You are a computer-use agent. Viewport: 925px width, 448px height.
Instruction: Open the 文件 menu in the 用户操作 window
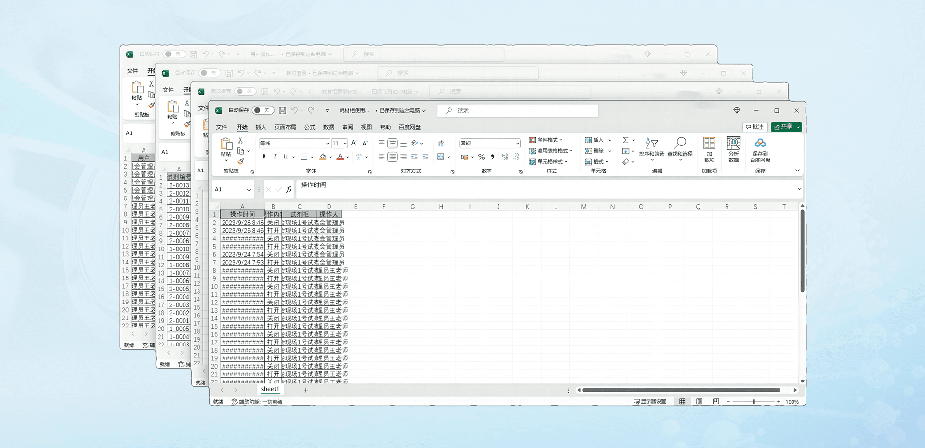click(132, 71)
